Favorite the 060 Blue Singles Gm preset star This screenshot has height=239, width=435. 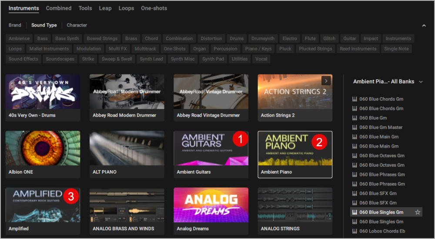(418, 212)
